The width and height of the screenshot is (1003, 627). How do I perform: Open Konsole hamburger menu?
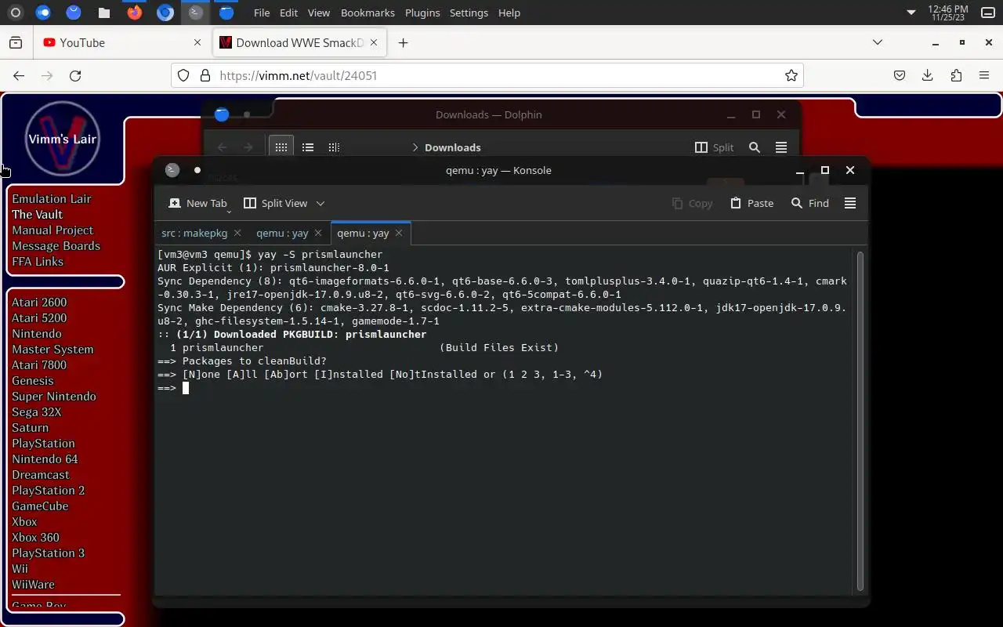pyautogui.click(x=850, y=203)
